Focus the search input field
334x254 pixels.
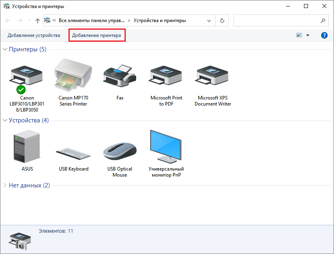click(277, 20)
